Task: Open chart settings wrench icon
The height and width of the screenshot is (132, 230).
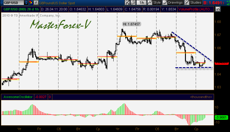Action: point(133,2)
